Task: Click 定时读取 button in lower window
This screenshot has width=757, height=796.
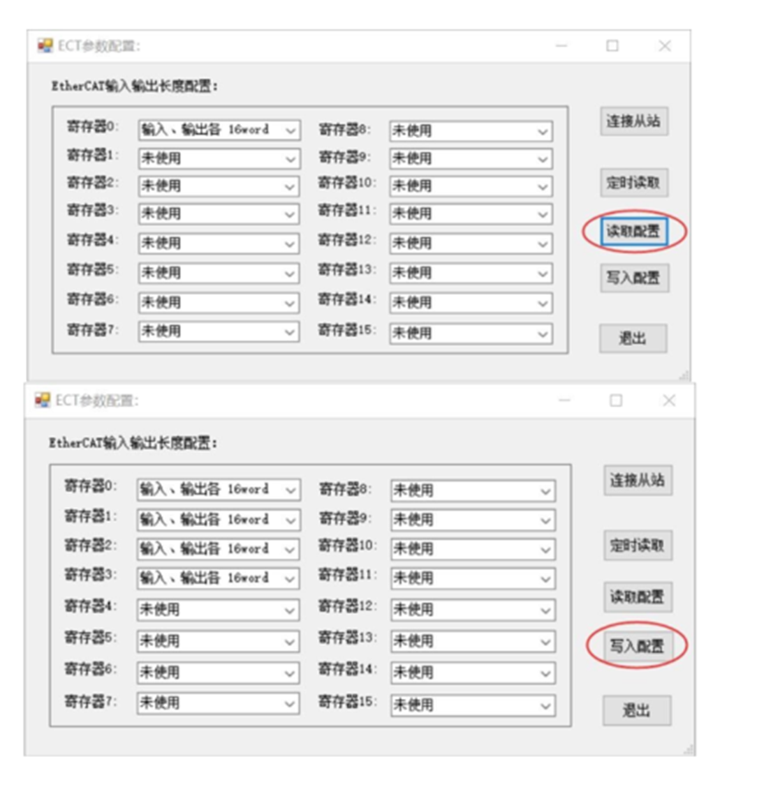Action: tap(638, 546)
